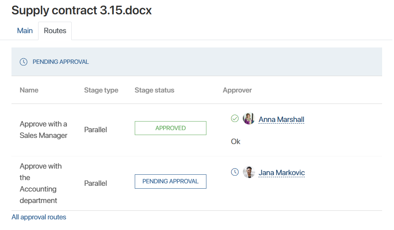Click the Stage status column header
The image size is (394, 230).
coord(154,90)
